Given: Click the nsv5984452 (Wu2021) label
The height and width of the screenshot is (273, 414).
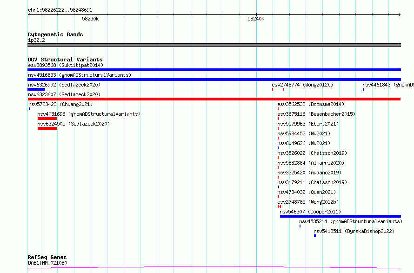Looking at the screenshot, I should [x=304, y=133].
